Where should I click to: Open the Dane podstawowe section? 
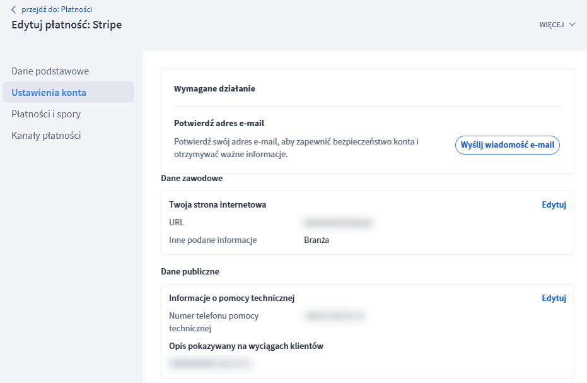[x=50, y=71]
